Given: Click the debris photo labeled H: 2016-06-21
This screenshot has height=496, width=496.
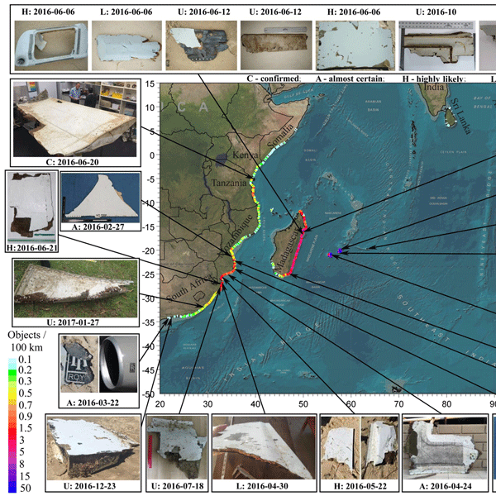Looking at the screenshot, I should coord(31,207).
